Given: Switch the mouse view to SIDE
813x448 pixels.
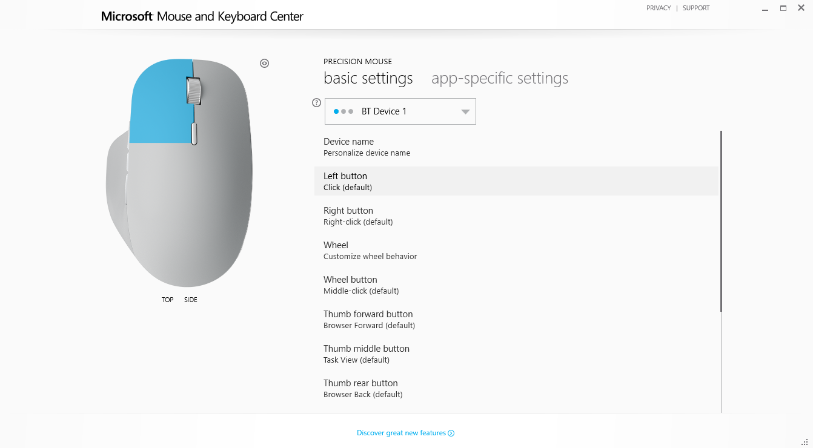Looking at the screenshot, I should (x=190, y=299).
